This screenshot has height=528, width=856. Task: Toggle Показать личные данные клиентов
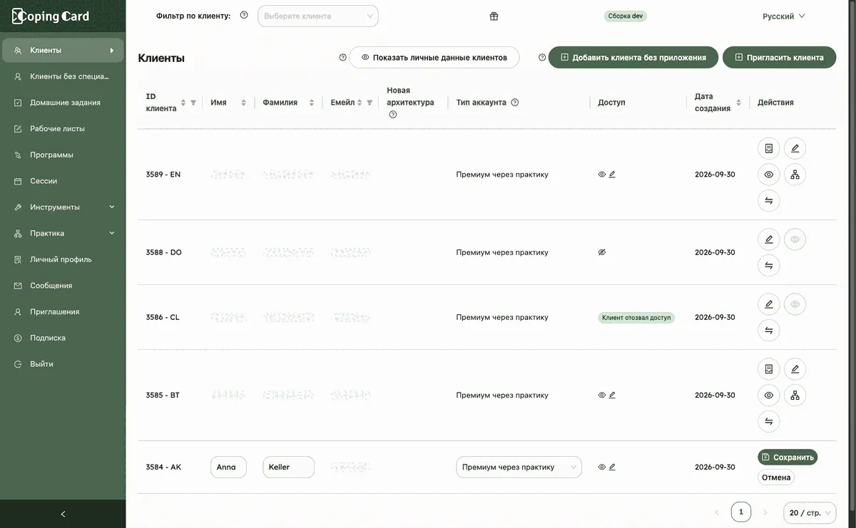[434, 58]
